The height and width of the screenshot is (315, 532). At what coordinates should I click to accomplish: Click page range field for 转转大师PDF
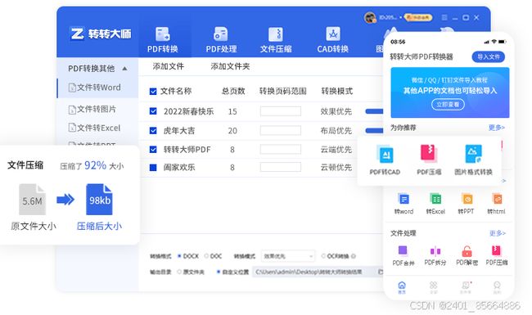coord(281,149)
